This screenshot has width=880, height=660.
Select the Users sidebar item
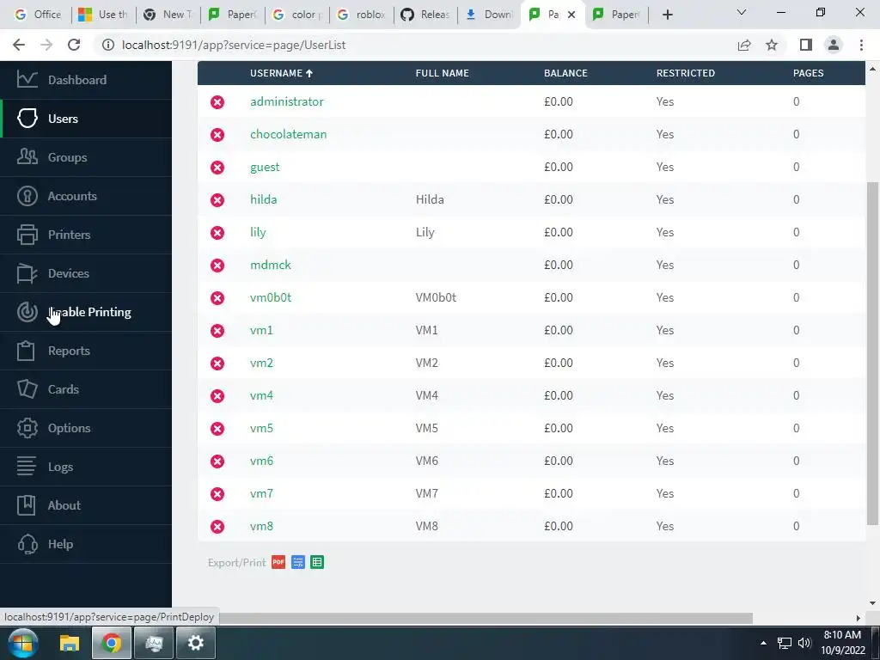86,119
